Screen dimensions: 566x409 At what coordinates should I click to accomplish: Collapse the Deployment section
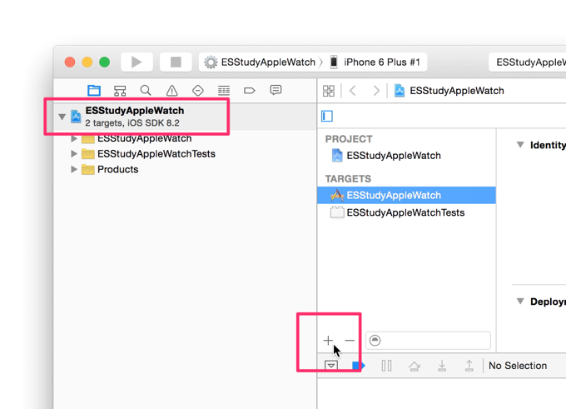tap(520, 302)
